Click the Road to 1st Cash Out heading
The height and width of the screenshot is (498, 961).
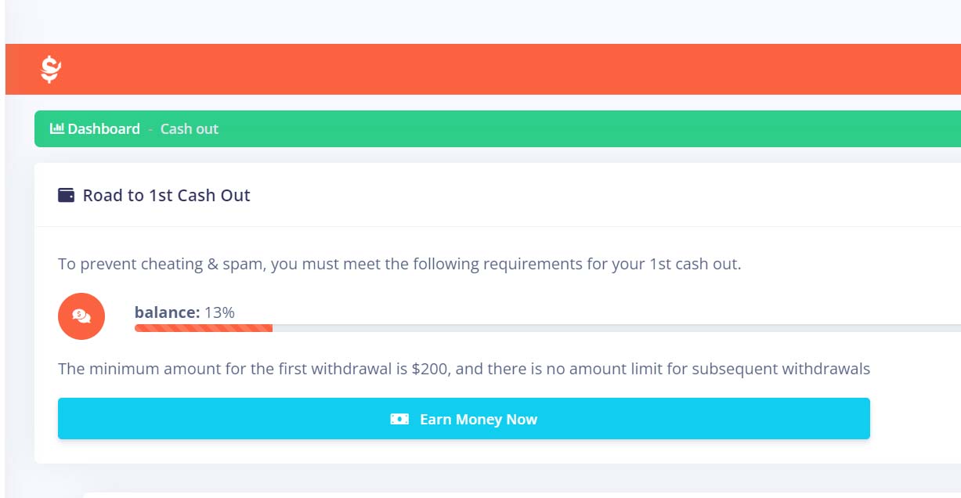166,196
